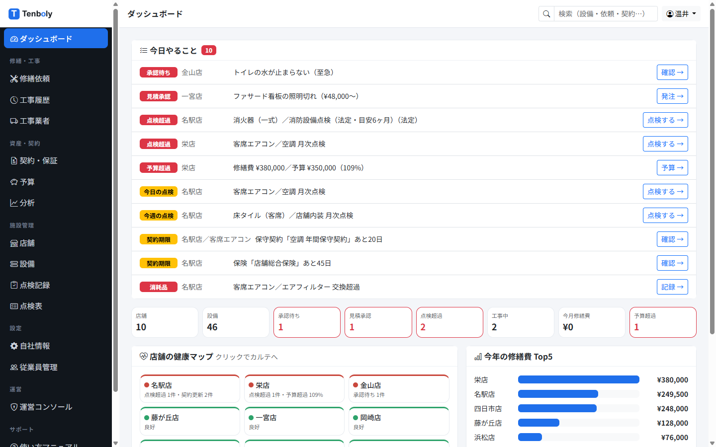Click 確認 for トイレの水が止まらない row
The image size is (716, 447).
[x=672, y=72]
